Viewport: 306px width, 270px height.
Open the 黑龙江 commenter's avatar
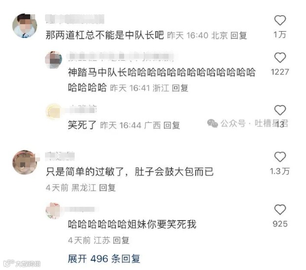tap(25, 162)
